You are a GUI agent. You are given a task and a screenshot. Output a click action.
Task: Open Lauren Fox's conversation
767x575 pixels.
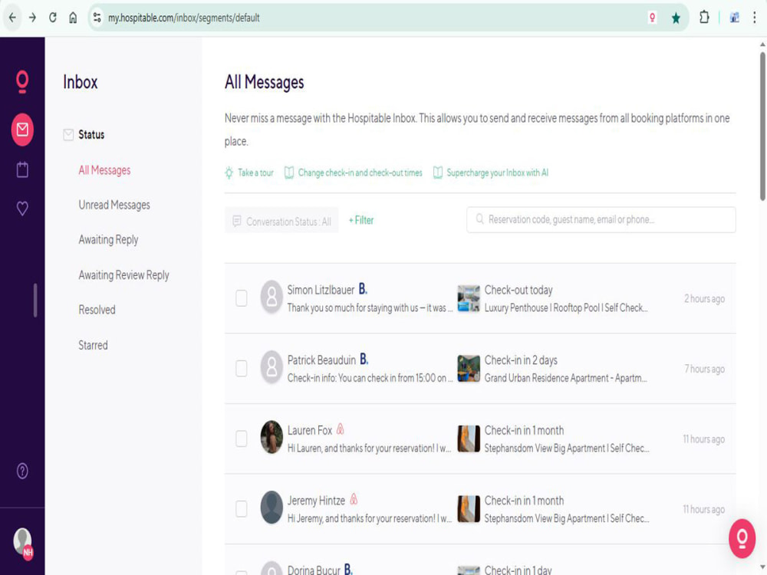[x=480, y=439]
